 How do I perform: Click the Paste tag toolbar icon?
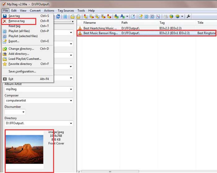point(78,16)
